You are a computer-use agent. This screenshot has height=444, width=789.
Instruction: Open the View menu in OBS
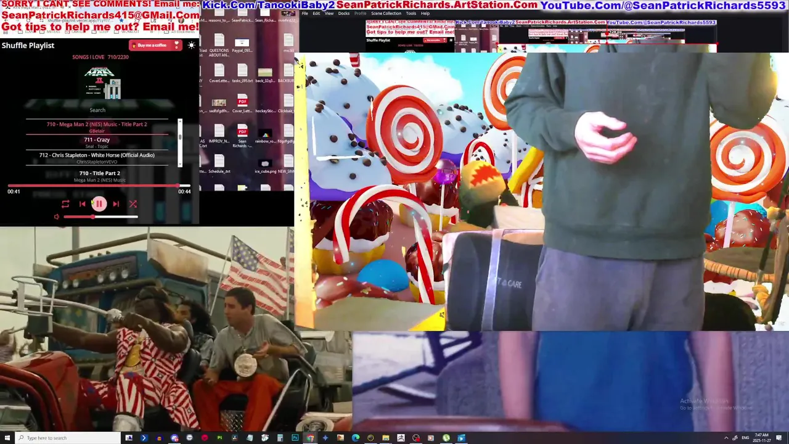(329, 13)
